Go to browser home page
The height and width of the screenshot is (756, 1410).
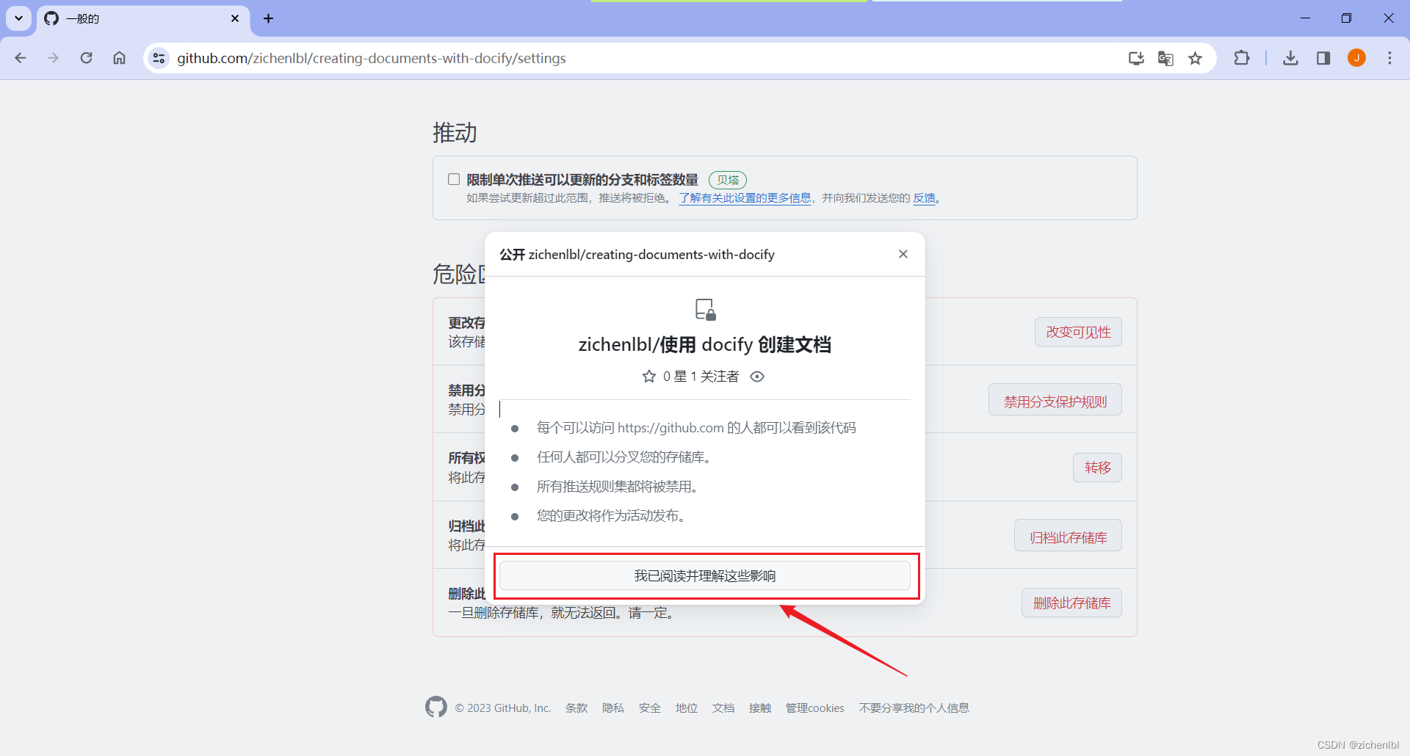click(x=119, y=58)
